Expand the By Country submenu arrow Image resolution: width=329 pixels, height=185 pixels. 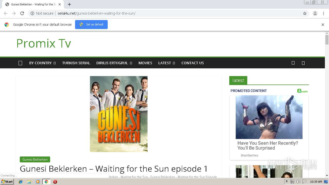[54, 63]
